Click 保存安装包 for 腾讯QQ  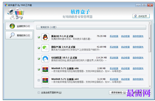tap(138, 36)
